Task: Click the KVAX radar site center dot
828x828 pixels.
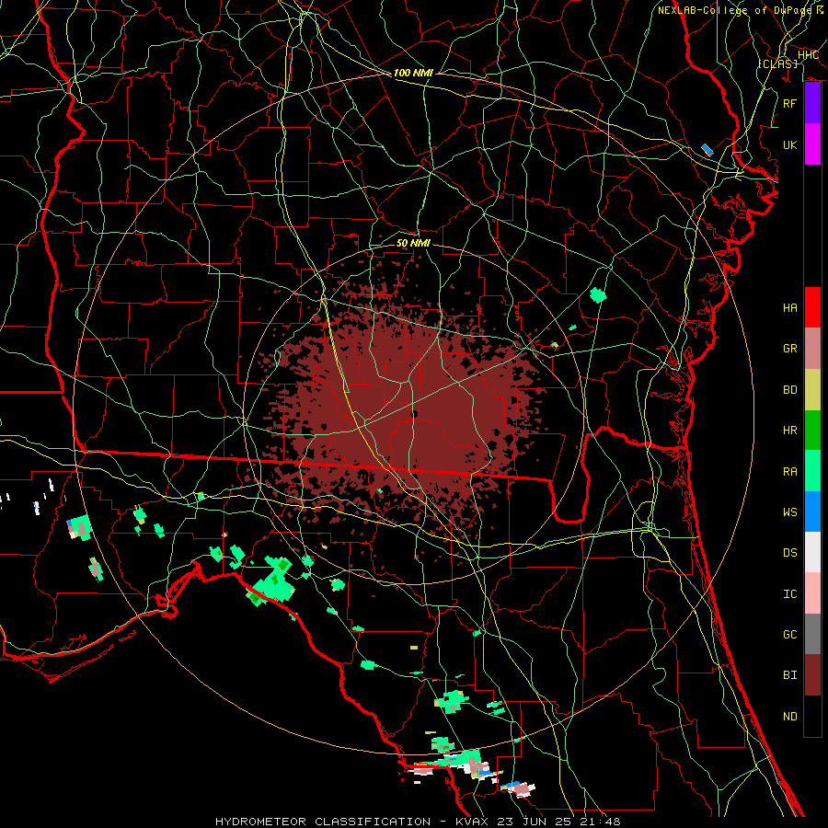Action: (x=414, y=415)
